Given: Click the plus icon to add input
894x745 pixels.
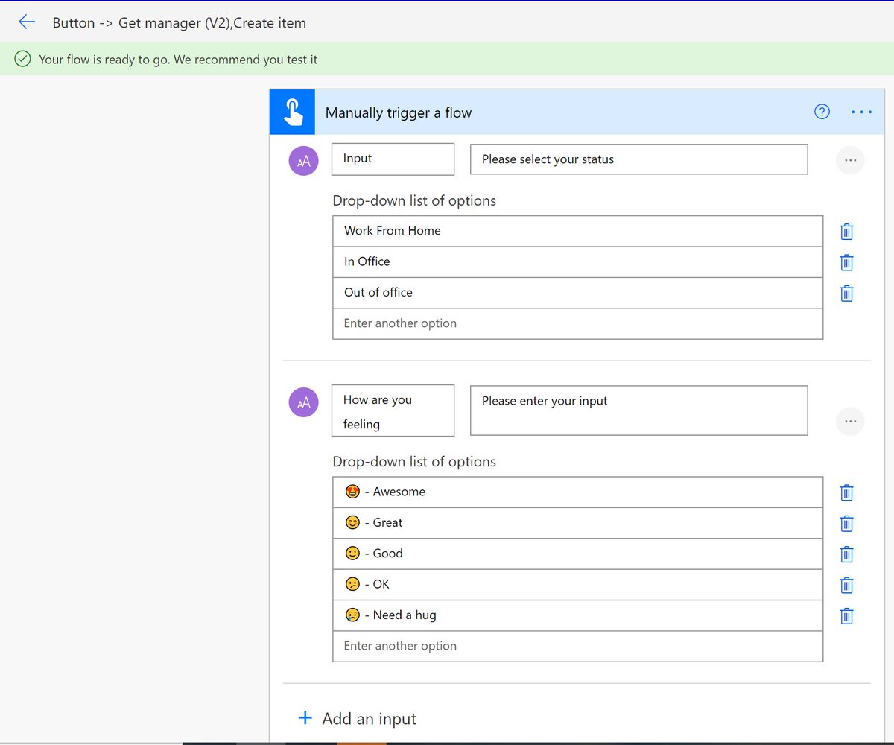Looking at the screenshot, I should coord(305,718).
